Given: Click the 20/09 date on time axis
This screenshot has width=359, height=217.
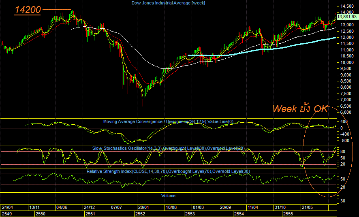Looking at the screenshot, I should (x=226, y=207).
